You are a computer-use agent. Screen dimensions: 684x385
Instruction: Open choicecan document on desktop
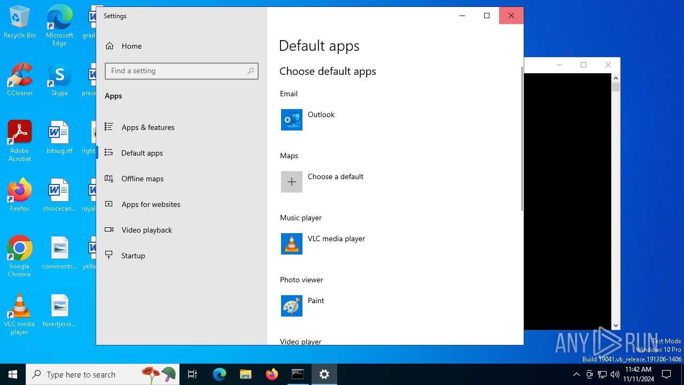[59, 196]
